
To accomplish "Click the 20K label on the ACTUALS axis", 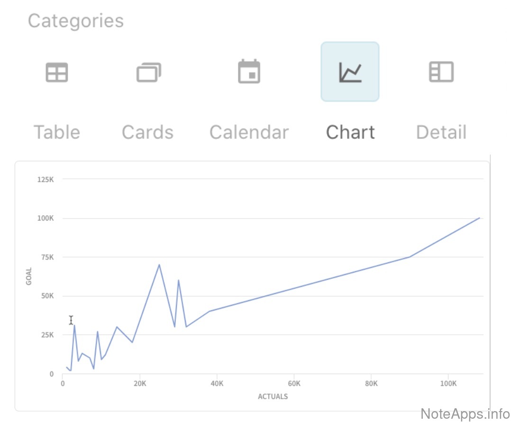I will 140,383.
